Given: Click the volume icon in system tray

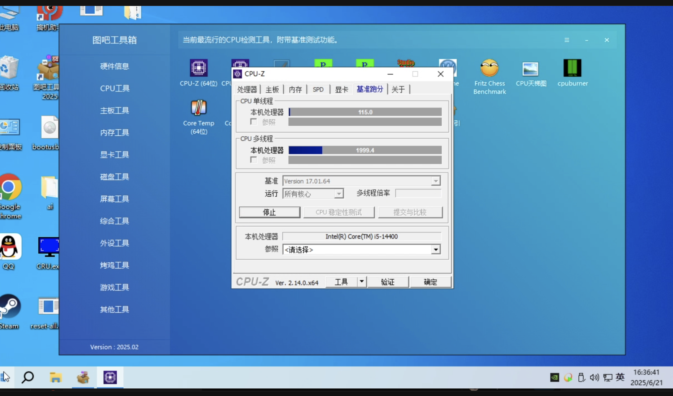Looking at the screenshot, I should 594,377.
